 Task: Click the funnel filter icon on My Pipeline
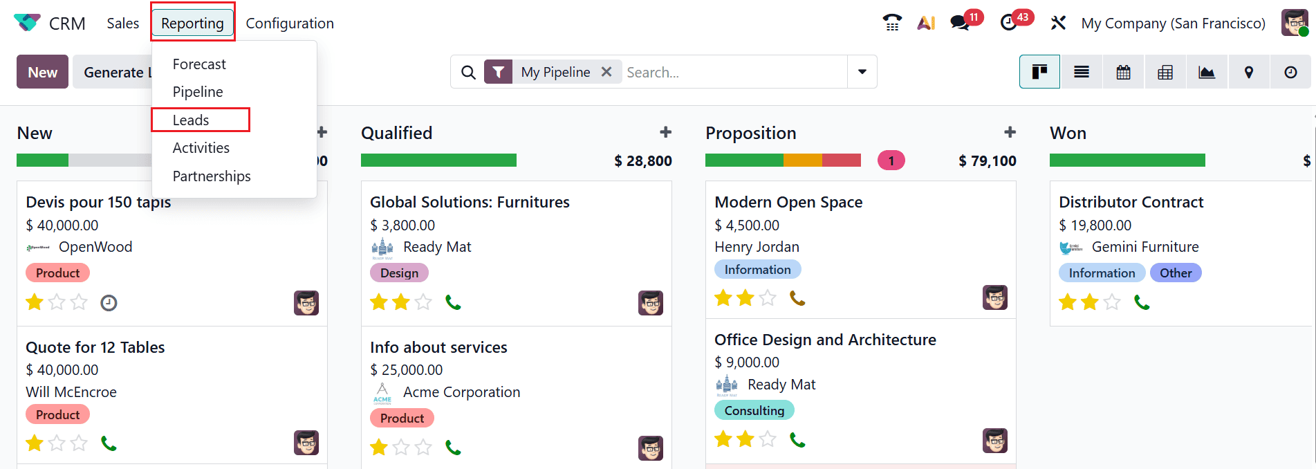[498, 72]
